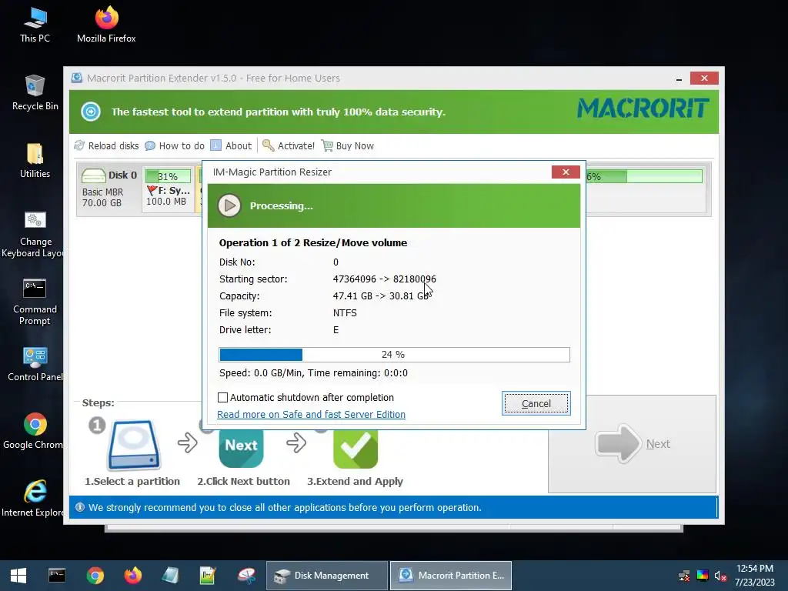Cancel the resize operation
788x591 pixels.
click(x=536, y=403)
